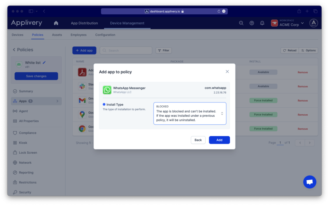Screen dimensions: 329x205
Task: Click the browser back arrow
Action: coord(44,11)
